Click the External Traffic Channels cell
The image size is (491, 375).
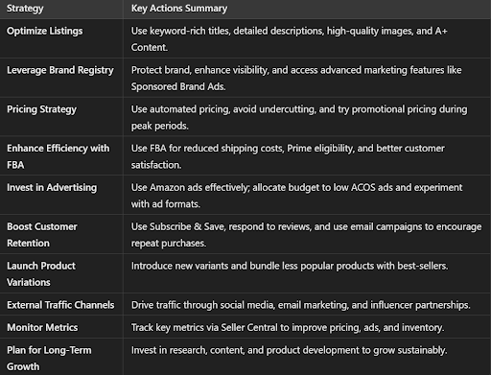[60, 305]
